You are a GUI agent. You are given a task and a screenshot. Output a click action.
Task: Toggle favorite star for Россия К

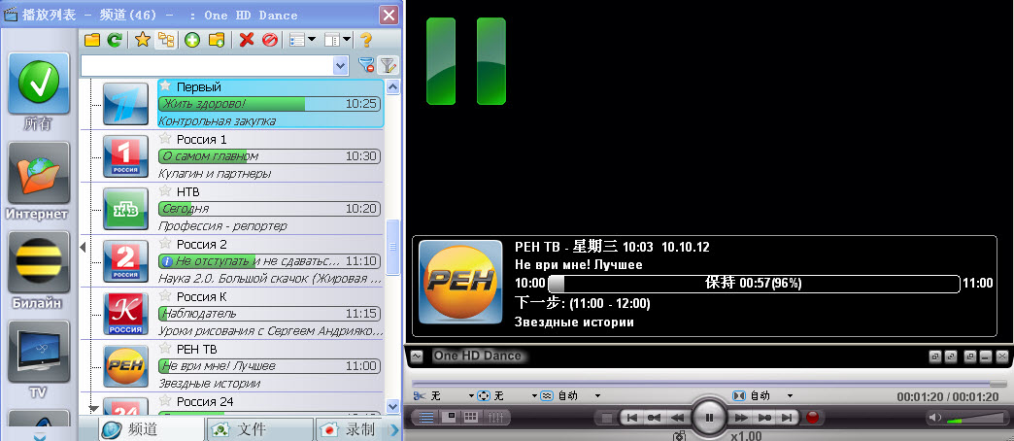165,295
